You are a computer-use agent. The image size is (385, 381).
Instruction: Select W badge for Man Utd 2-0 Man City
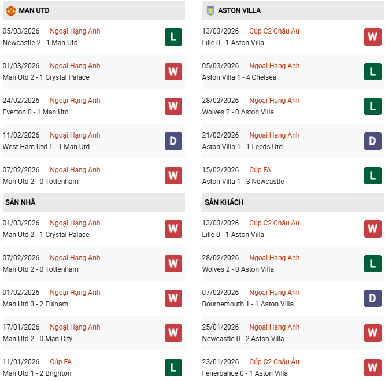tap(173, 333)
